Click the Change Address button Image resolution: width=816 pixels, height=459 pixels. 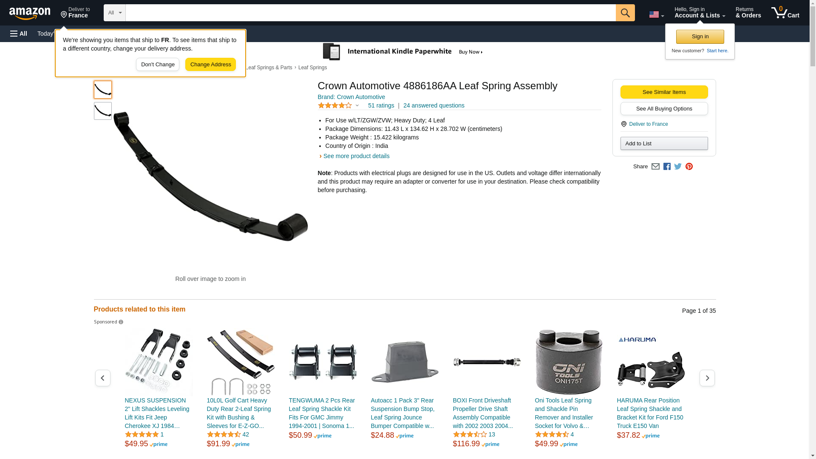pyautogui.click(x=210, y=65)
